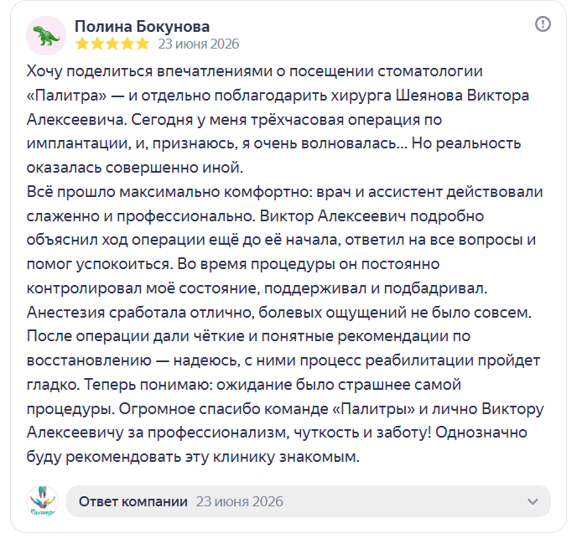This screenshot has width=577, height=539.
Task: Click the review line starting Хочу поделиться
Action: [x=255, y=71]
